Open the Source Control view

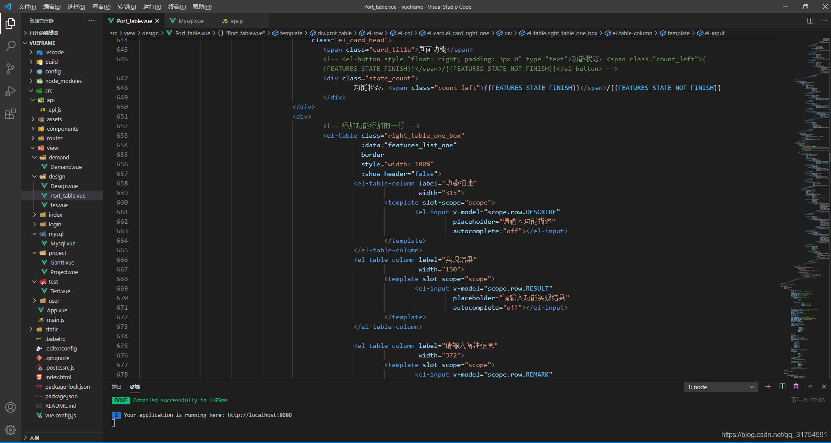10,68
